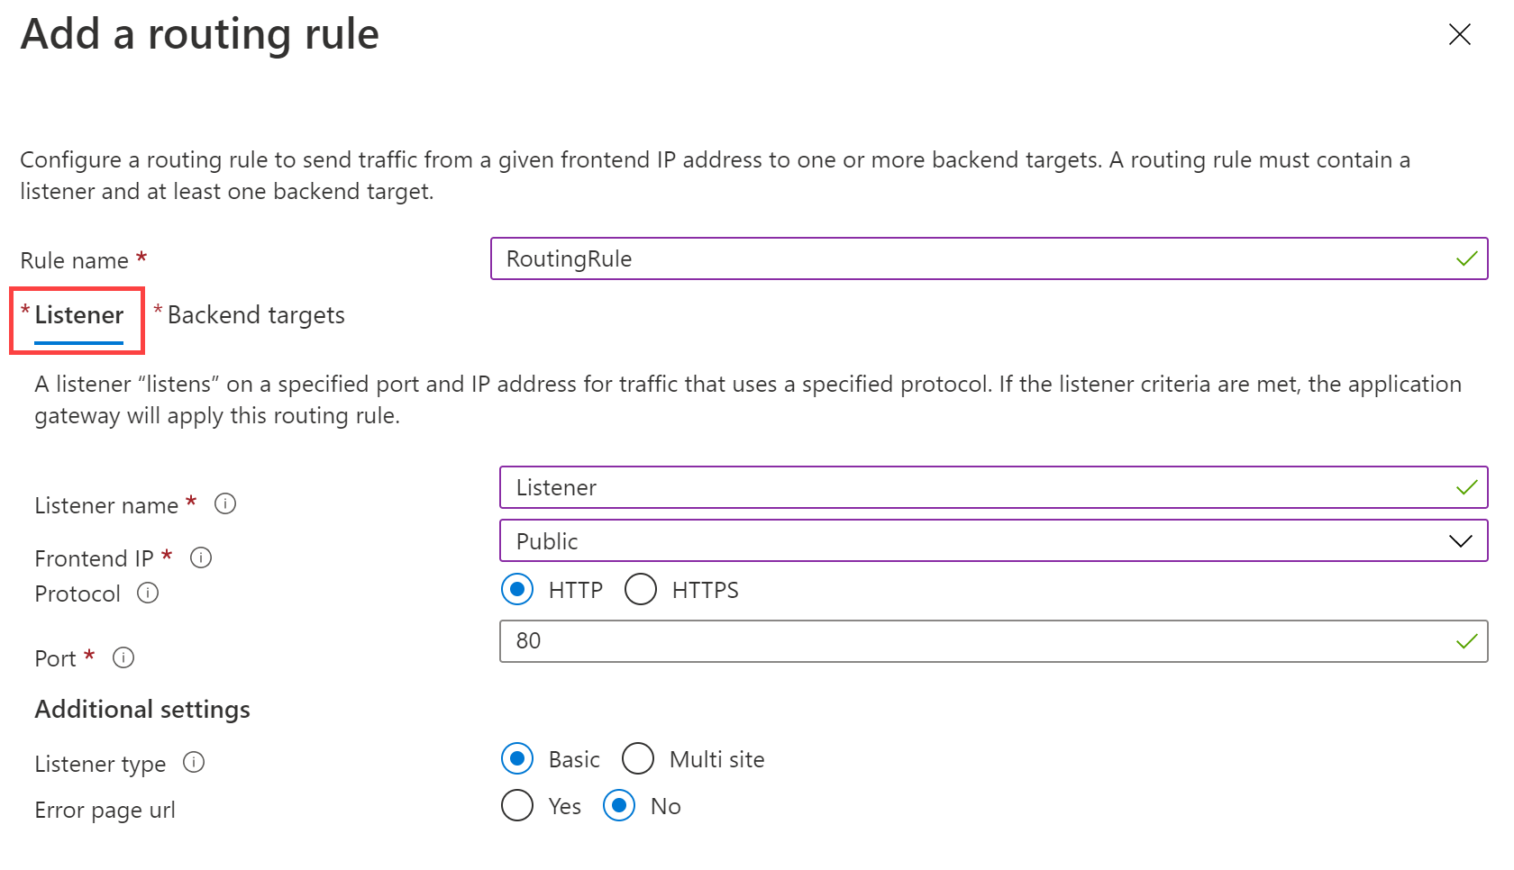Enable Yes for Error page url
Image resolution: width=1514 pixels, height=870 pixels.
pyautogui.click(x=516, y=805)
